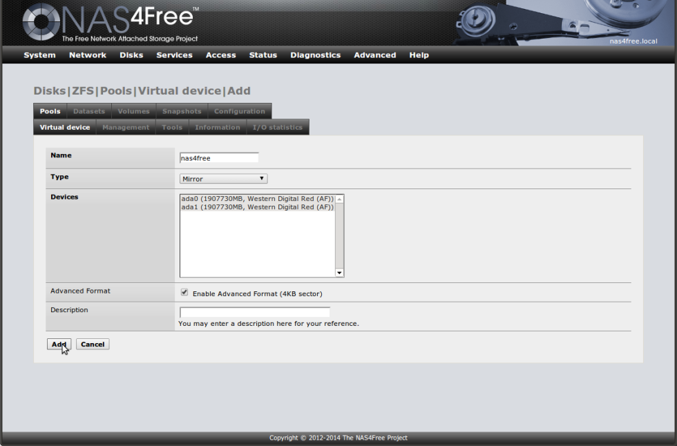Select the ada1 Western Digital device
Screen dimensions: 677x446
256,207
